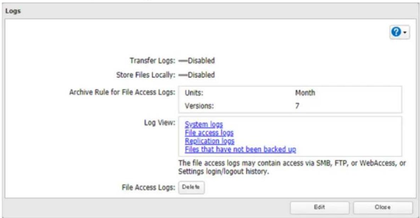Select the Month units value
Screen dimensions: 420x218
pos(305,93)
